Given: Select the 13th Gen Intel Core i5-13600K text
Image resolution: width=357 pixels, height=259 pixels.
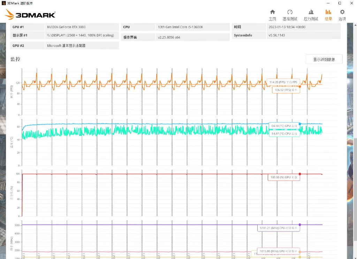Looking at the screenshot, I should pos(180,27).
